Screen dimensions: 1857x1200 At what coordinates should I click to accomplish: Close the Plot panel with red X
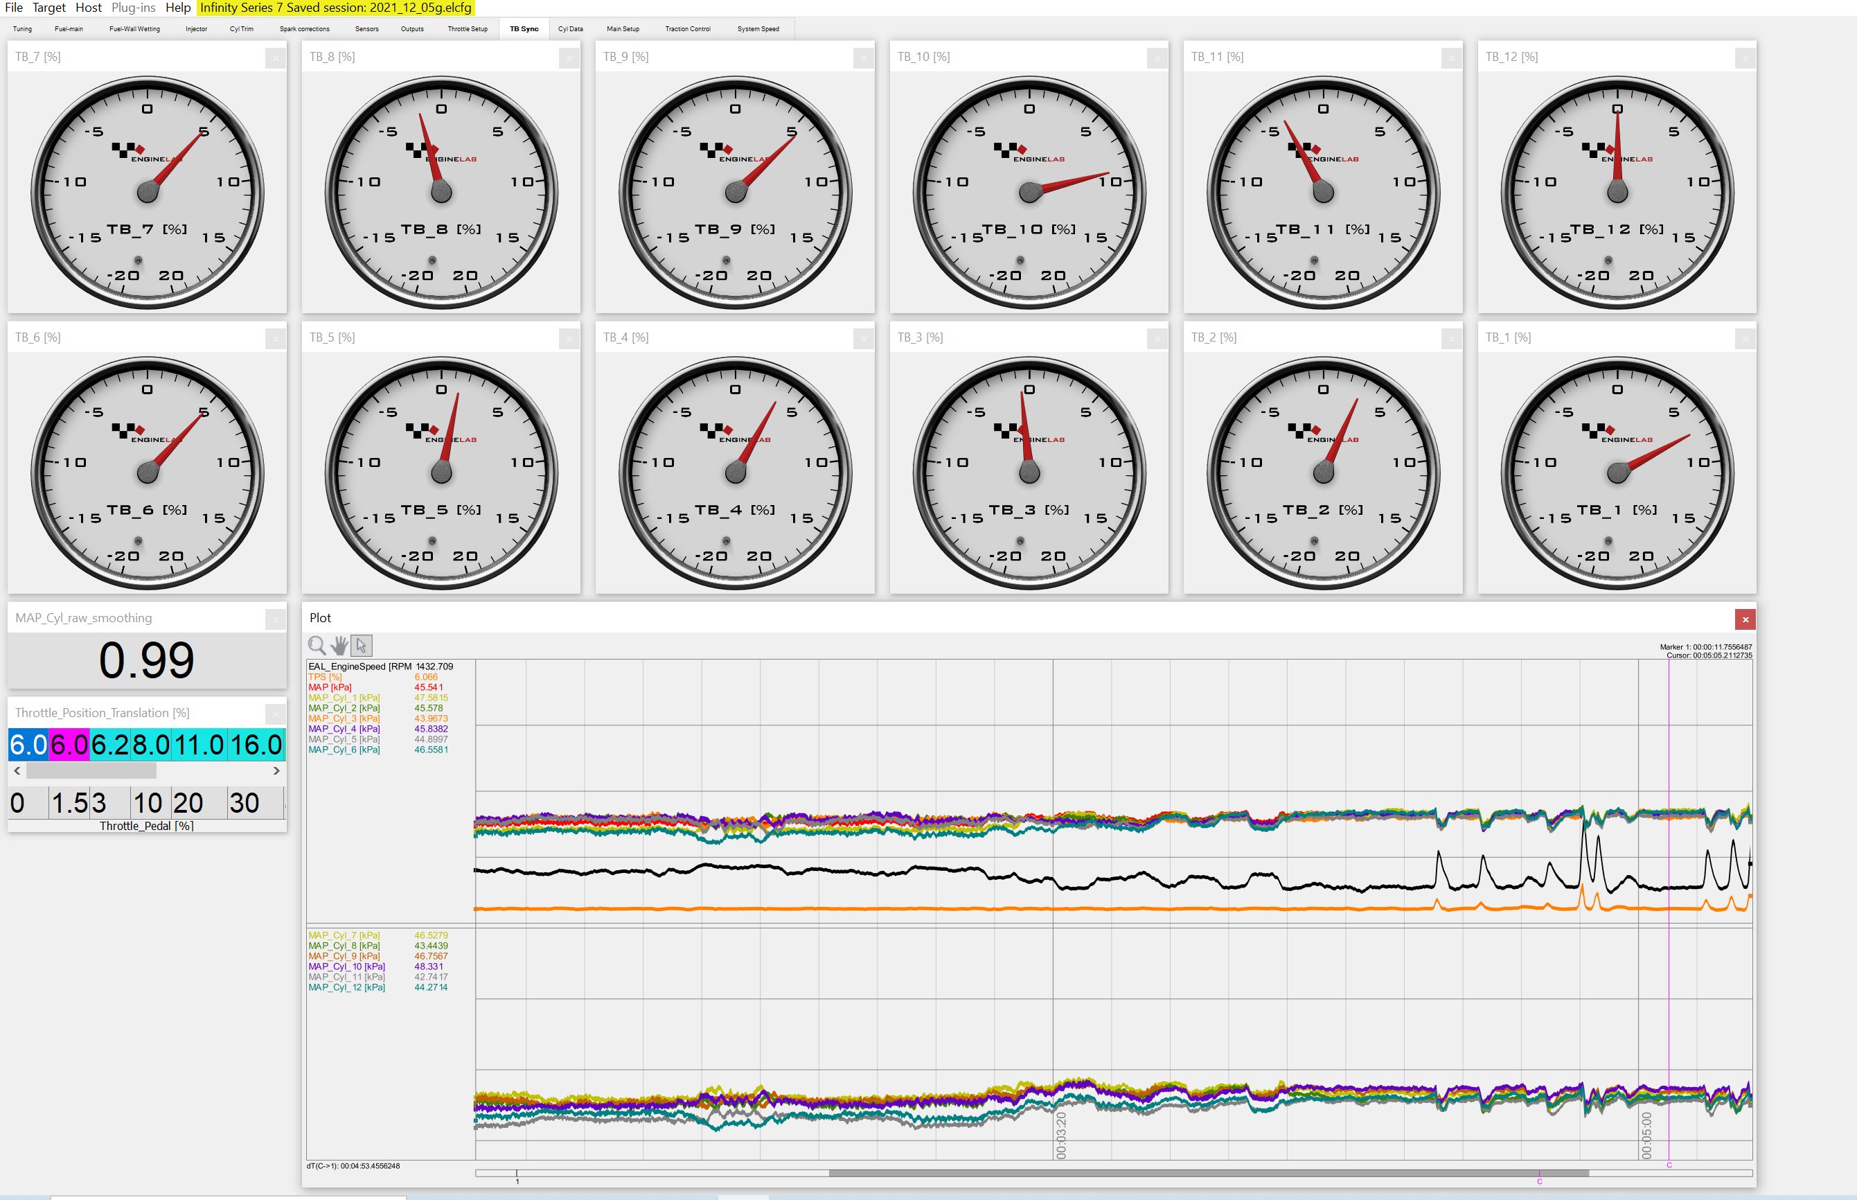[x=1745, y=619]
